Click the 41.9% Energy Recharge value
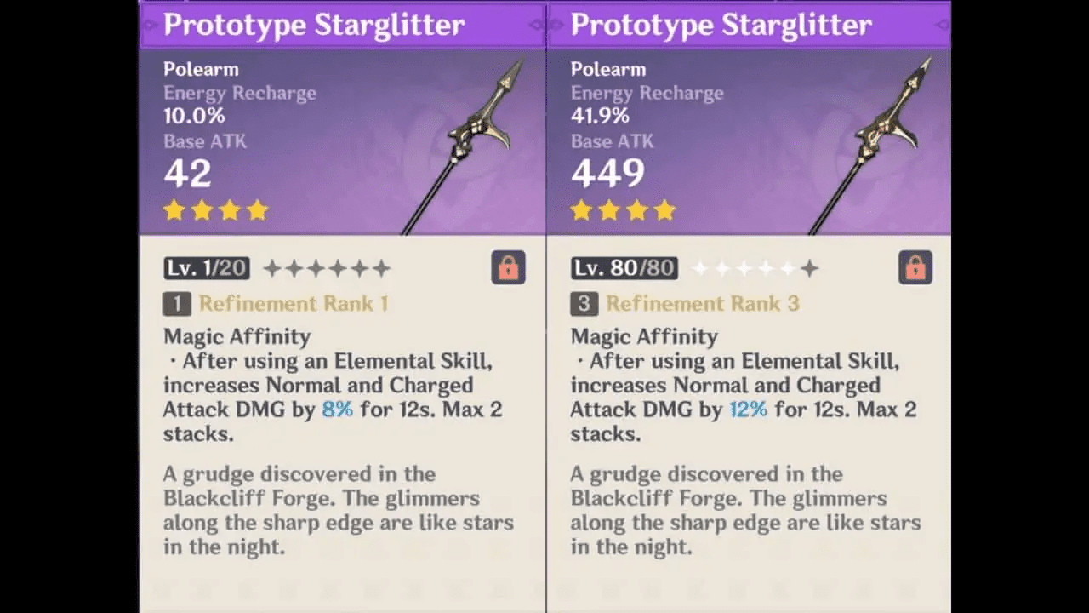1089x613 pixels. pos(600,116)
